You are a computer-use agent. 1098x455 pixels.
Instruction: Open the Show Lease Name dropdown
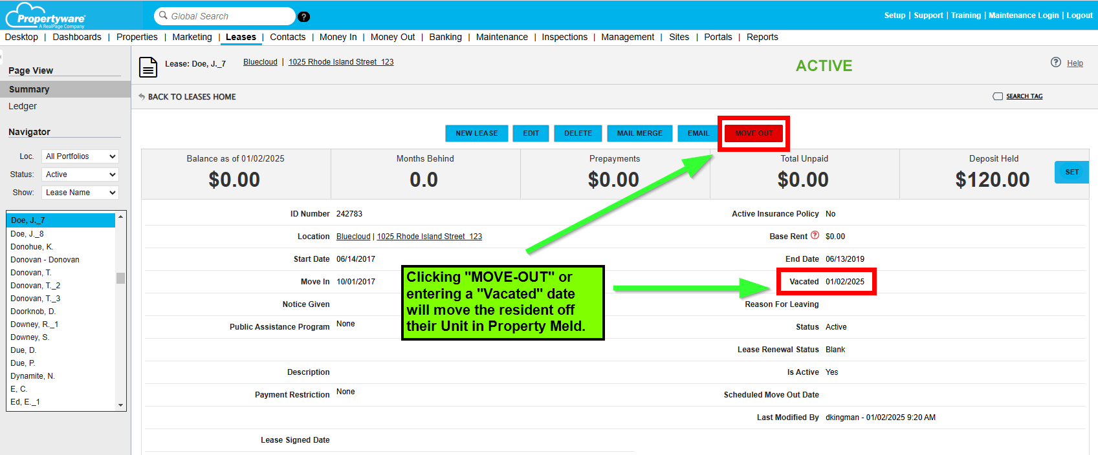coord(80,193)
